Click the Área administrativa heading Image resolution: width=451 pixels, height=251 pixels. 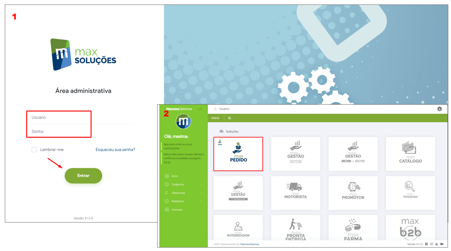pos(83,91)
